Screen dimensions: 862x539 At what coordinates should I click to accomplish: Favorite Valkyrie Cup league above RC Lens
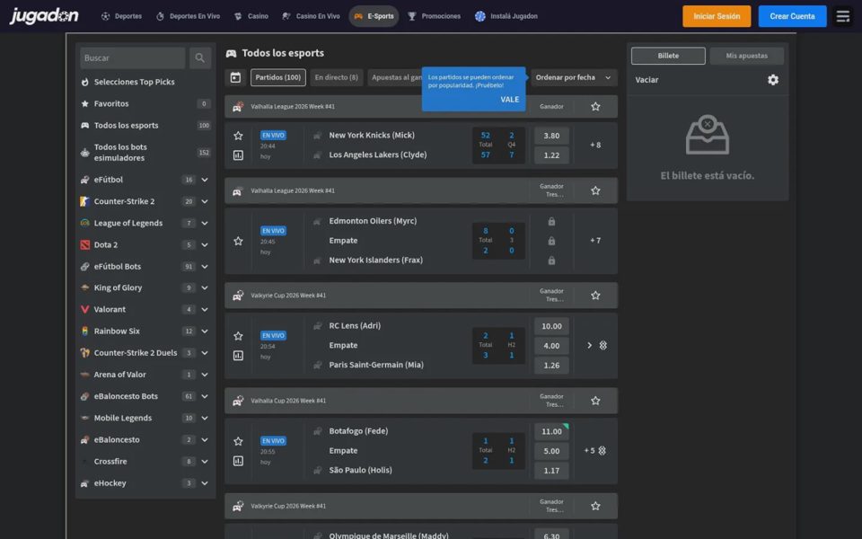click(595, 296)
